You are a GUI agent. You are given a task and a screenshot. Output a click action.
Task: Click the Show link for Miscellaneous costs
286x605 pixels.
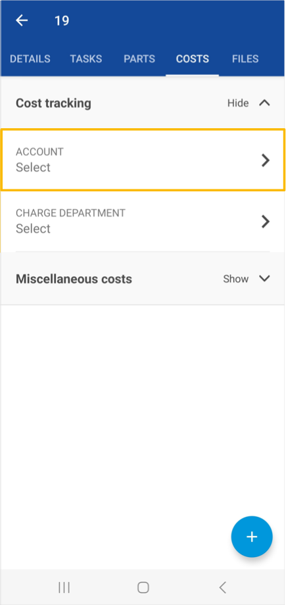(x=236, y=279)
